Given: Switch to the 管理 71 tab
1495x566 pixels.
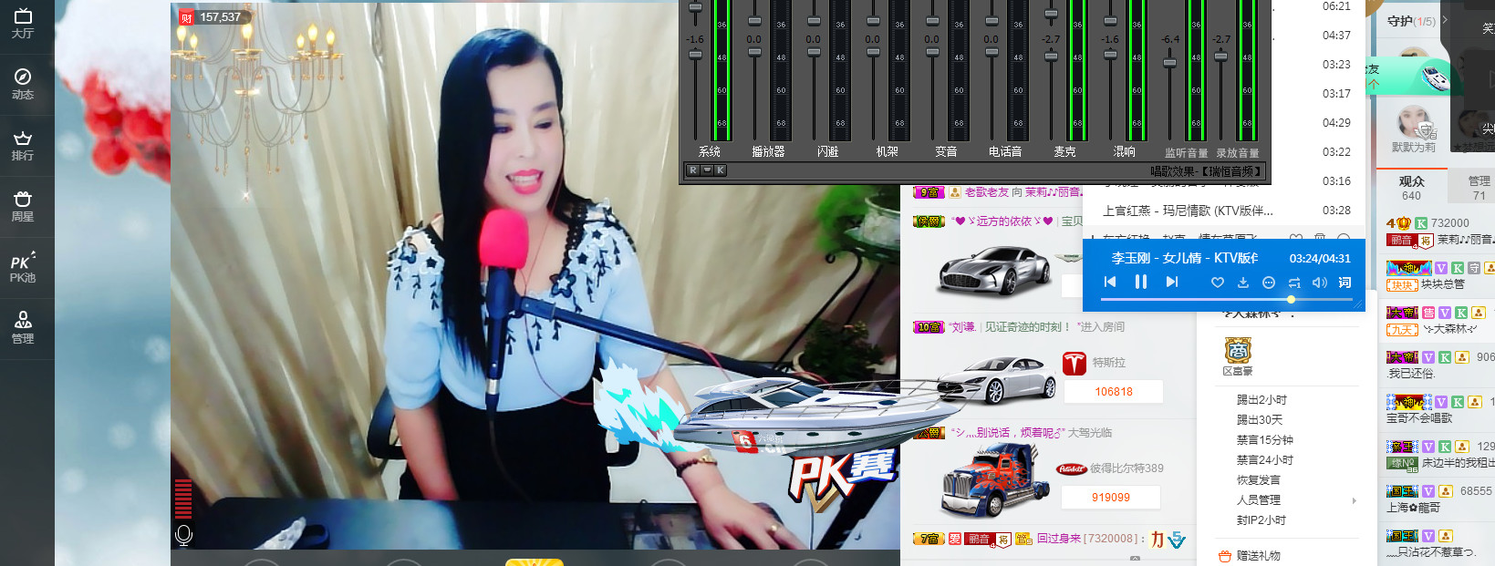Looking at the screenshot, I should 1479,188.
